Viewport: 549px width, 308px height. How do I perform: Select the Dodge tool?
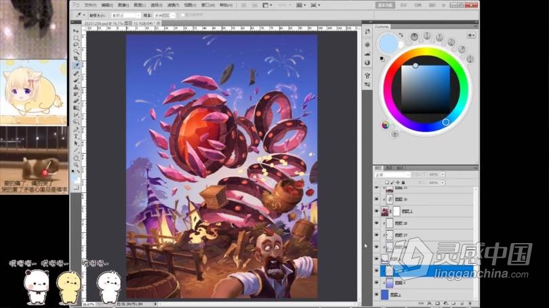click(76, 122)
